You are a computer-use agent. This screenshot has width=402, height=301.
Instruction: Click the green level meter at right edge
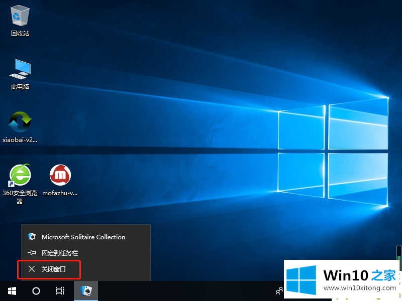[x=399, y=257]
